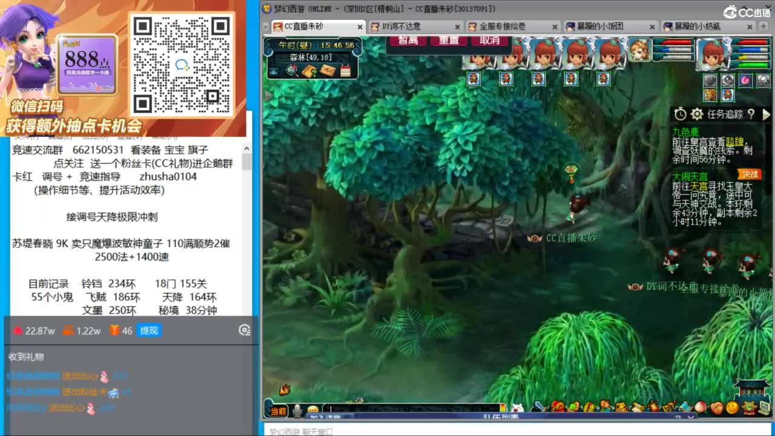
Task: Click the CC直播朱砂 character name label
Action: click(571, 238)
